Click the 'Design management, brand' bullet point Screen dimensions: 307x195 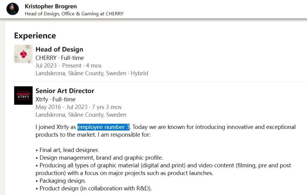coord(101,158)
